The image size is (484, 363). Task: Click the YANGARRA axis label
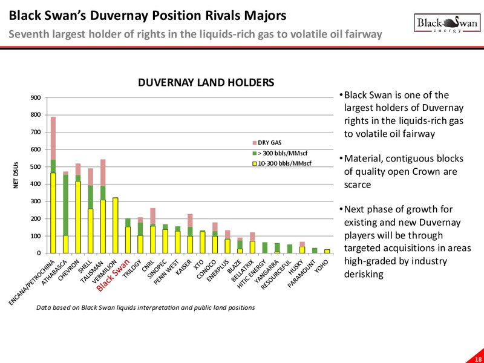pos(267,271)
